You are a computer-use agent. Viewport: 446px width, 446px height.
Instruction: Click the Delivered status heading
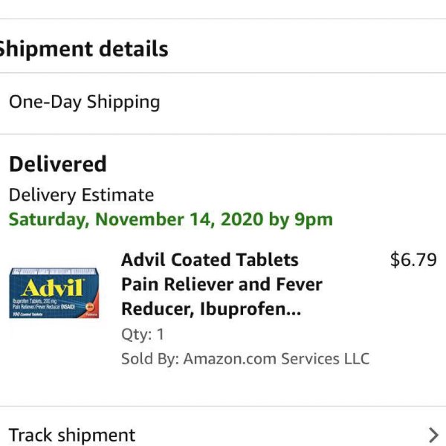(58, 164)
